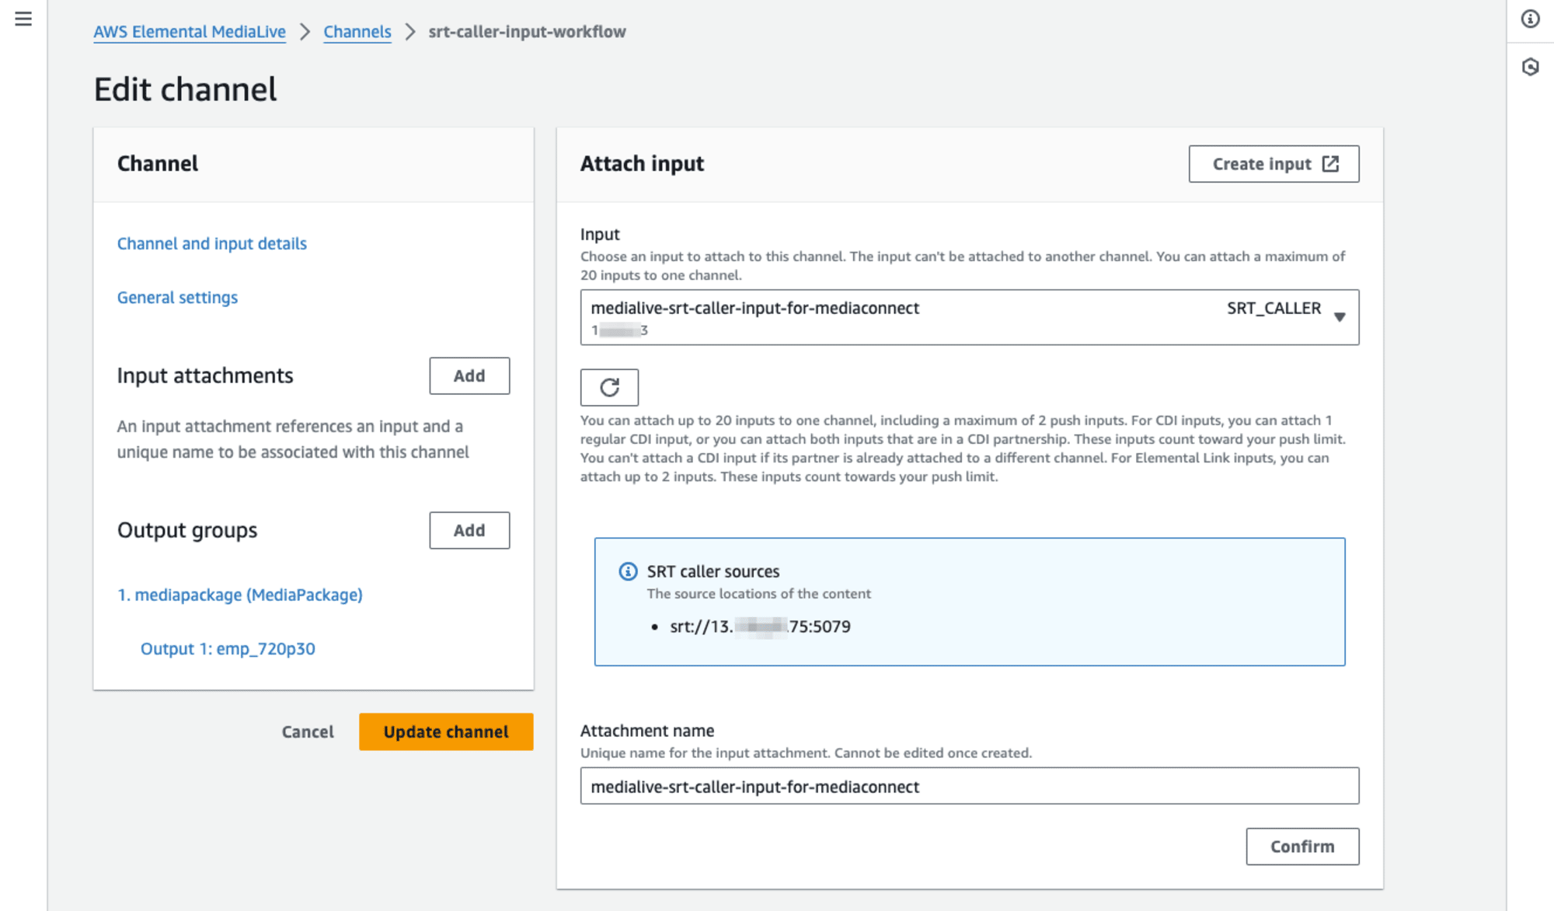Open Output 1: emp_720p30
The width and height of the screenshot is (1554, 911).
(x=228, y=648)
